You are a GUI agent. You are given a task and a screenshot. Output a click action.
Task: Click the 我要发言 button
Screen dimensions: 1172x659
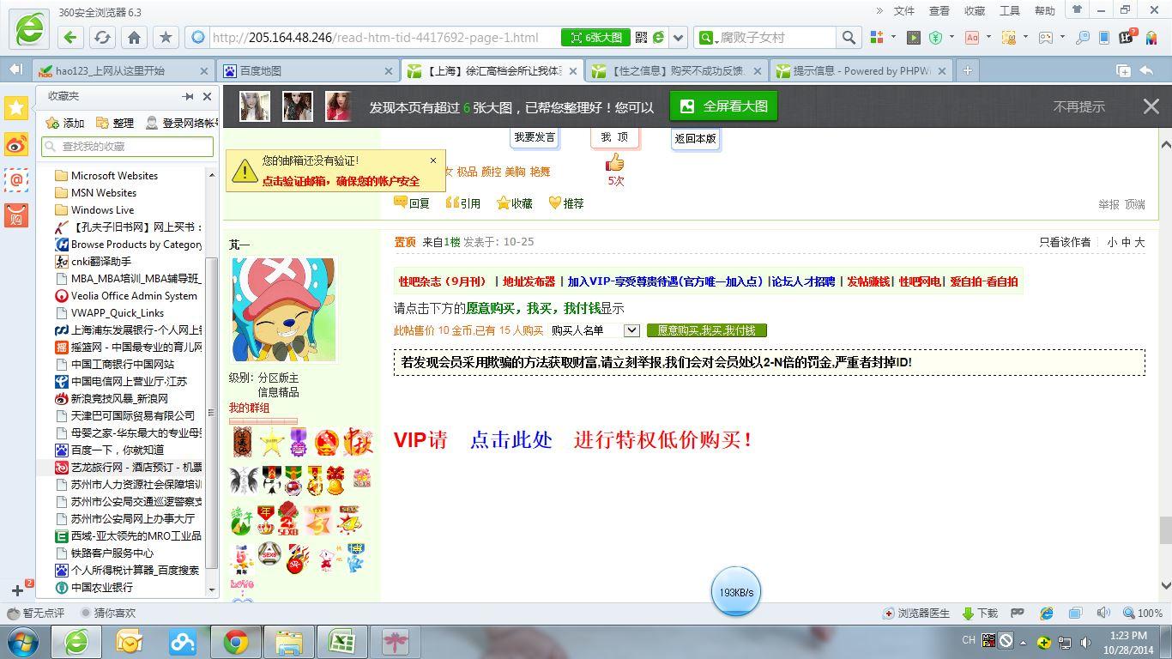(x=533, y=138)
